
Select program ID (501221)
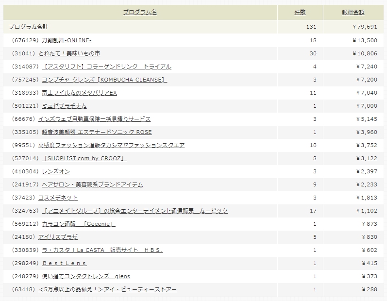(25, 106)
